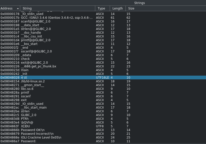The width and height of the screenshot is (206, 144).
Task: Select the 'IOLI Crackme Level 0x05\n' row
Action: pos(103,138)
